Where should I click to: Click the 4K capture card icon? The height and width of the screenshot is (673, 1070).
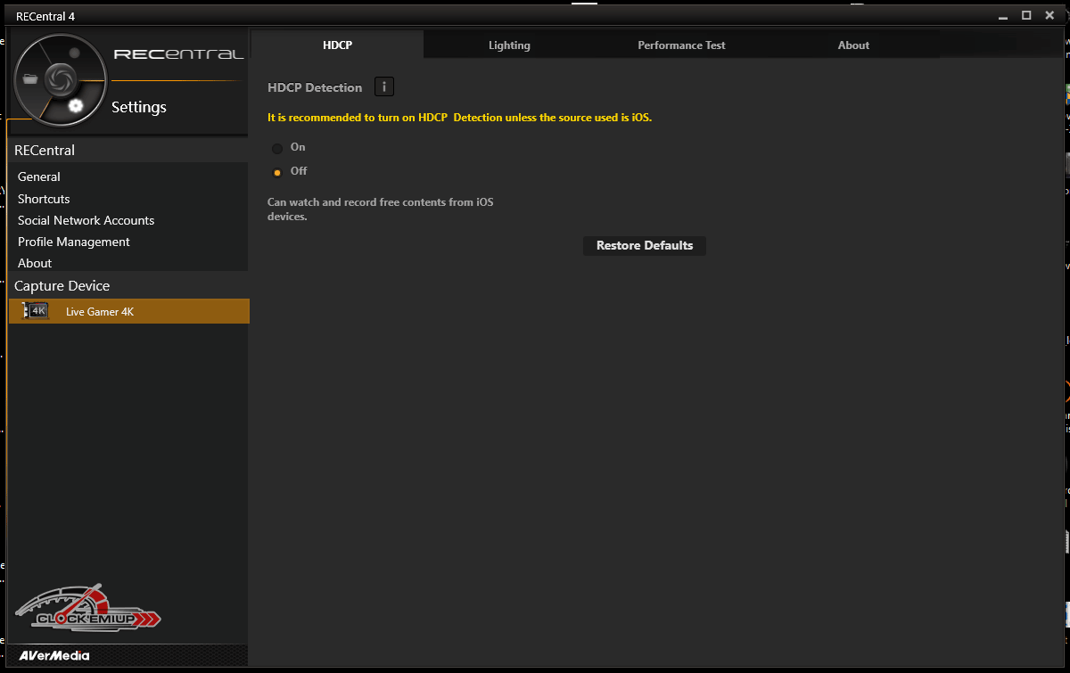tap(37, 311)
